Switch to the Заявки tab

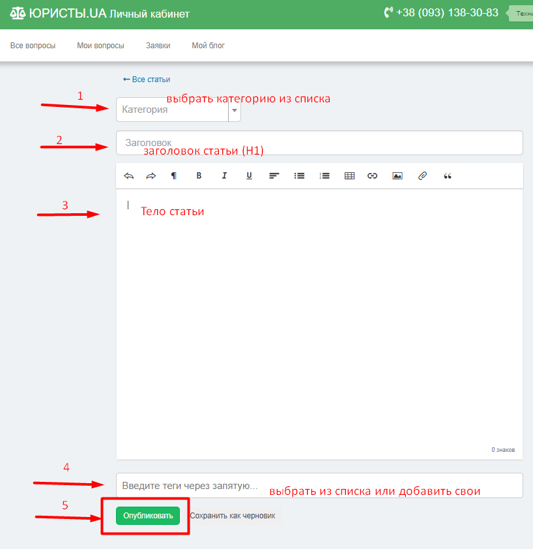tap(158, 46)
